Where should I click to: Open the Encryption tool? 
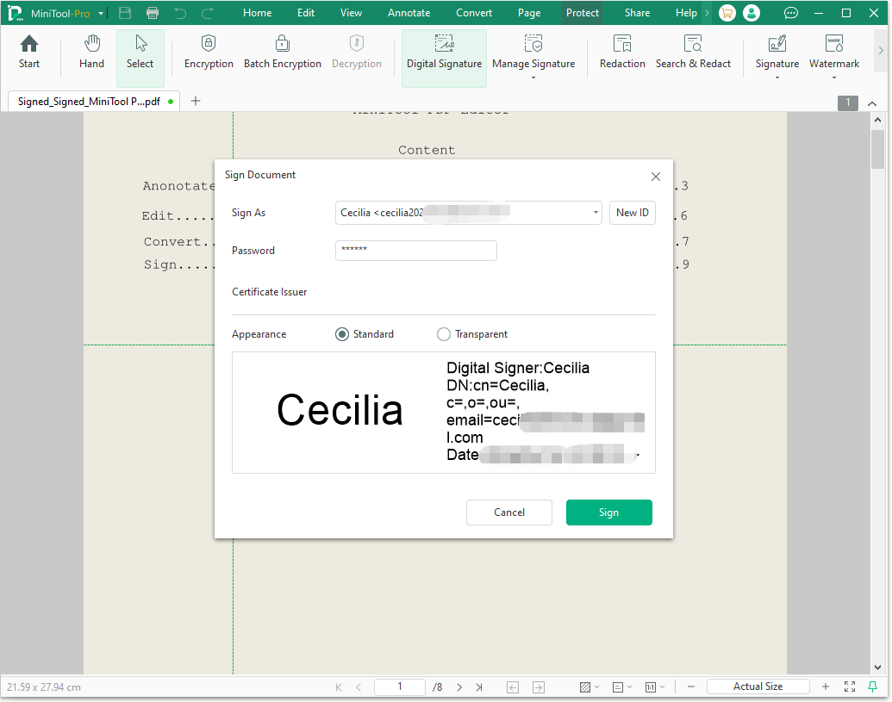pyautogui.click(x=209, y=52)
